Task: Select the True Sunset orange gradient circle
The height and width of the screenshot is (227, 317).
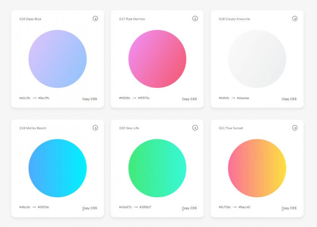Action: (258, 168)
